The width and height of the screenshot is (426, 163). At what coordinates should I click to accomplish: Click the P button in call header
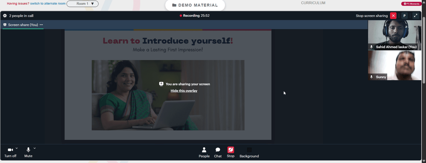[404, 16]
